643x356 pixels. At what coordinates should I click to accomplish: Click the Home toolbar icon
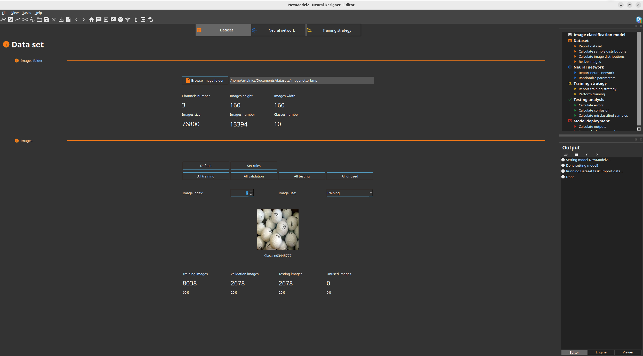pos(92,20)
